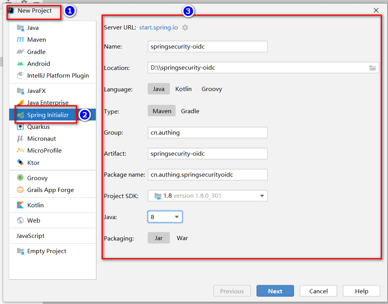Open the Java version dropdown
The image size is (388, 304).
174,216
